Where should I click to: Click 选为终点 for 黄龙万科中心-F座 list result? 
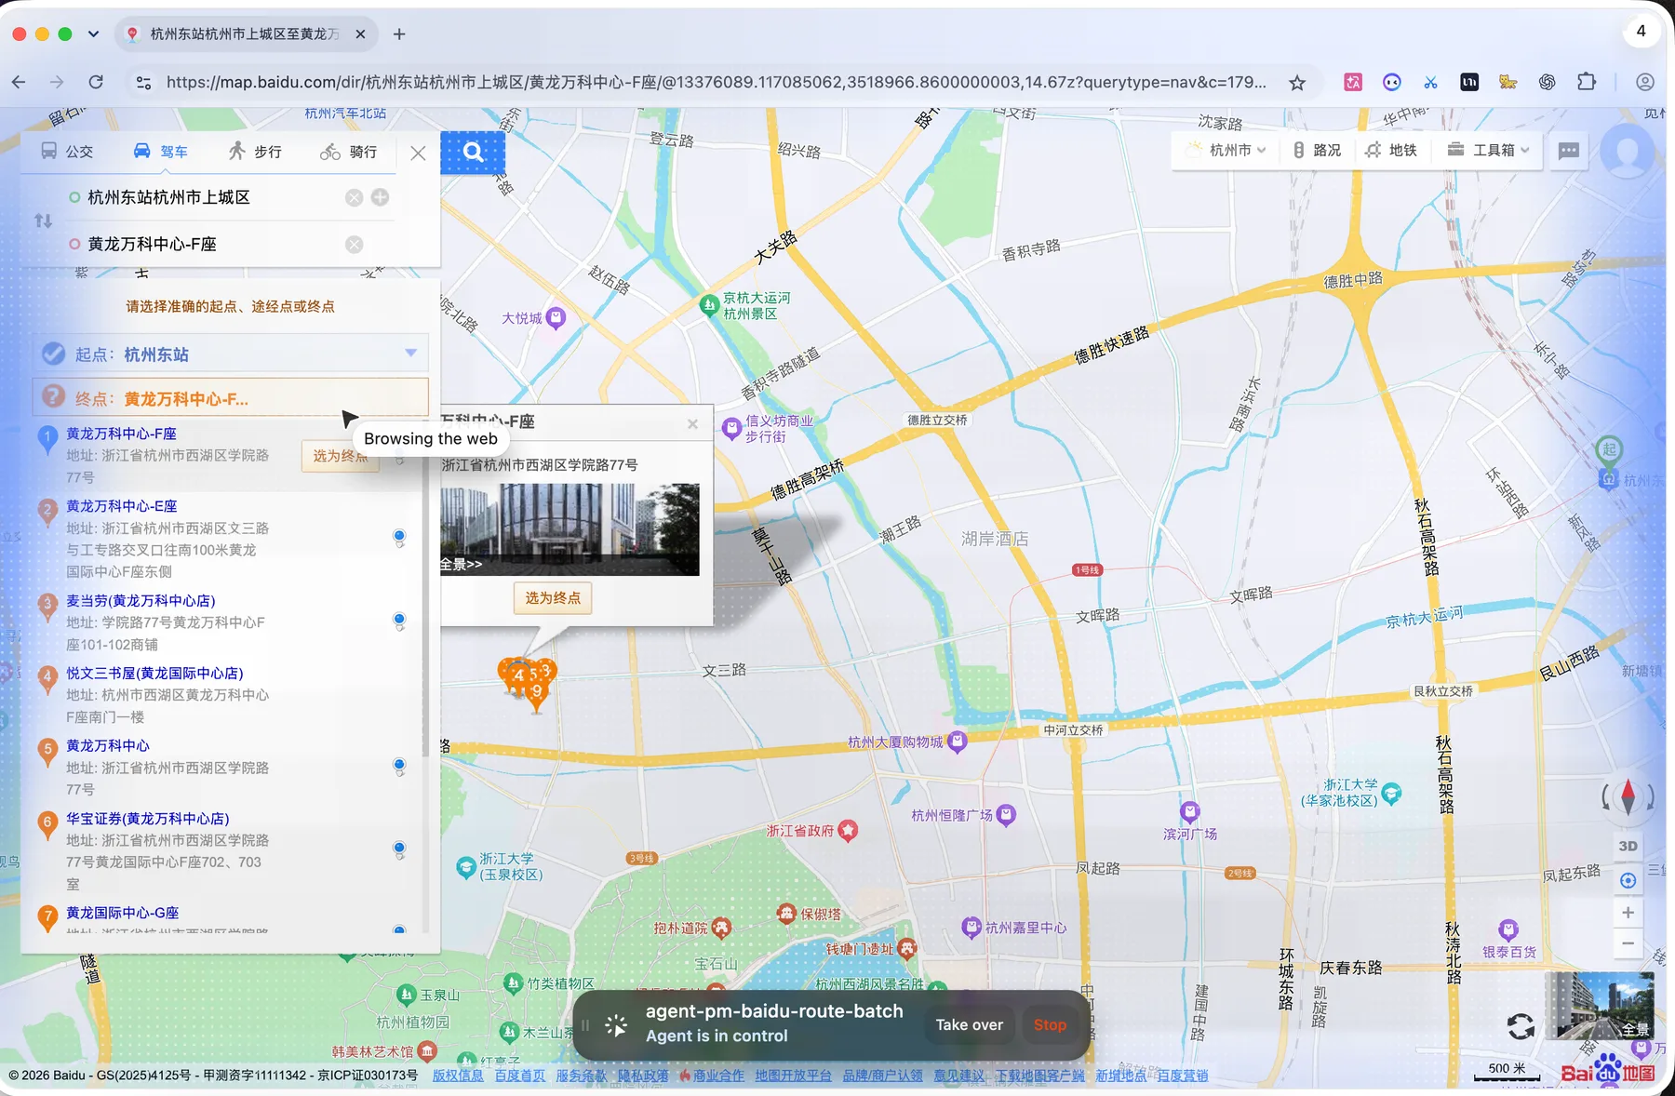341,456
